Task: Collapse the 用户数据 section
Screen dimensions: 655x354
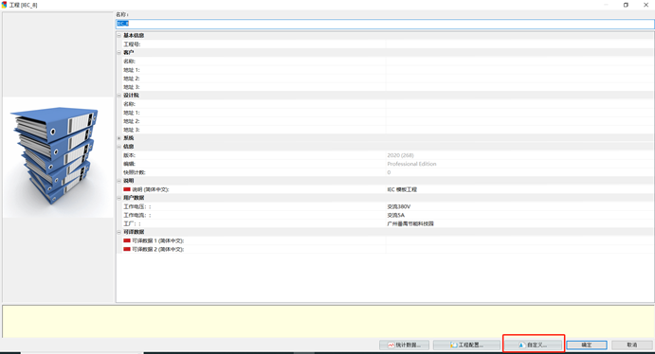Action: coord(119,198)
